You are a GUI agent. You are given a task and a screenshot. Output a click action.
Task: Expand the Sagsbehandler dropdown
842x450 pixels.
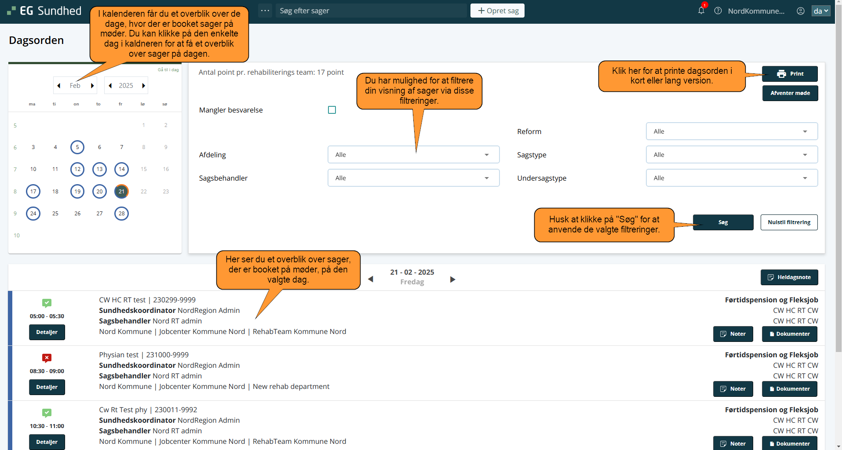click(x=413, y=178)
